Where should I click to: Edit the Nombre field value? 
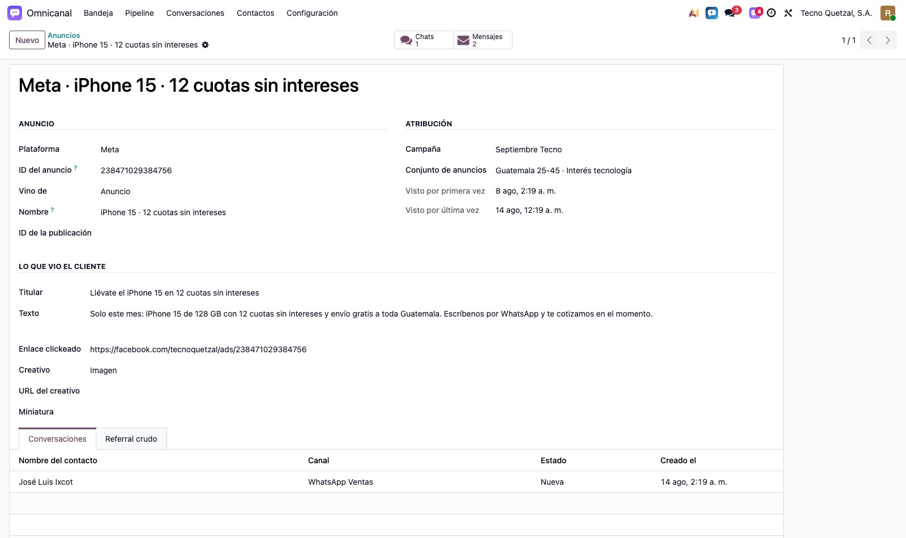coord(243,212)
